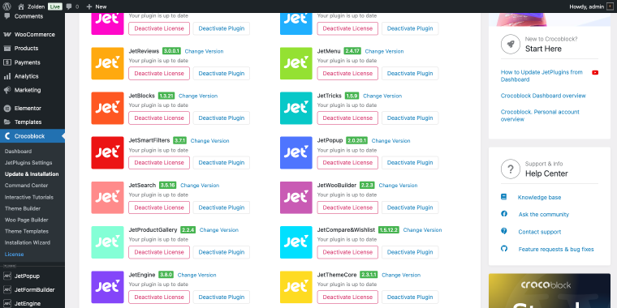617x308 pixels.
Task: Click the Start Here rocket icon
Action: pyautogui.click(x=511, y=45)
